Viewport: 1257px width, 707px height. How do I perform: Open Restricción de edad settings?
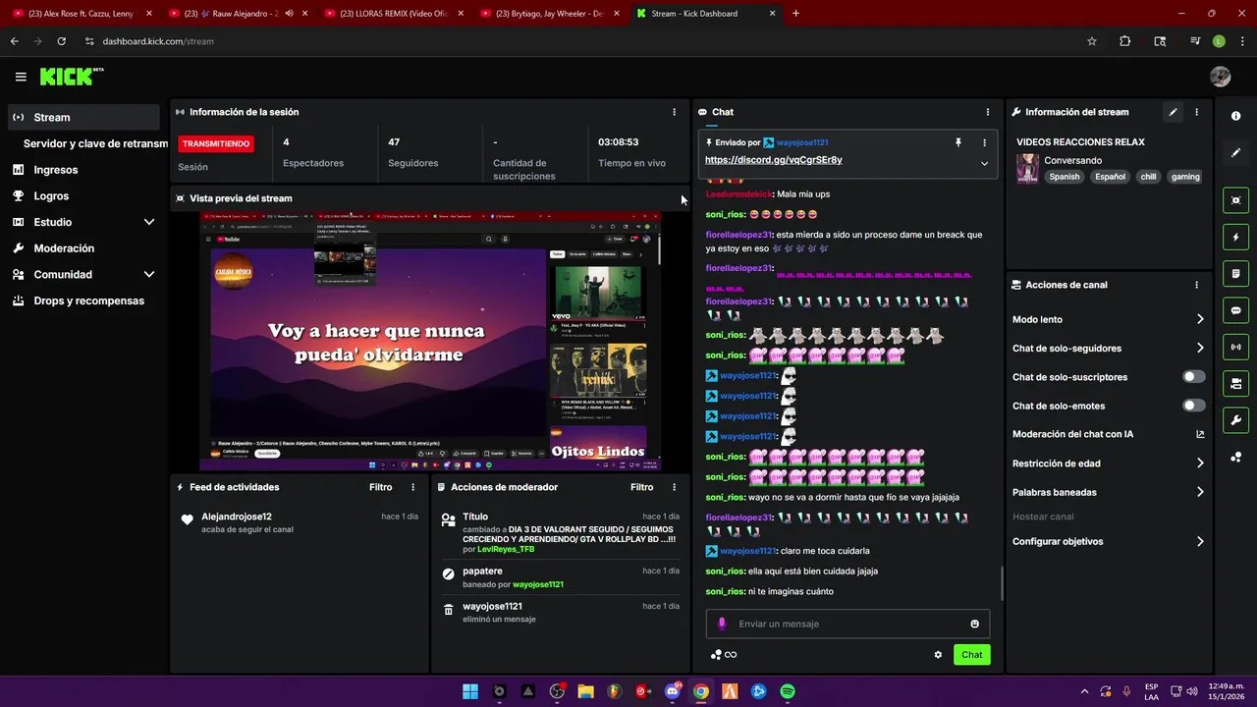[x=1108, y=463]
